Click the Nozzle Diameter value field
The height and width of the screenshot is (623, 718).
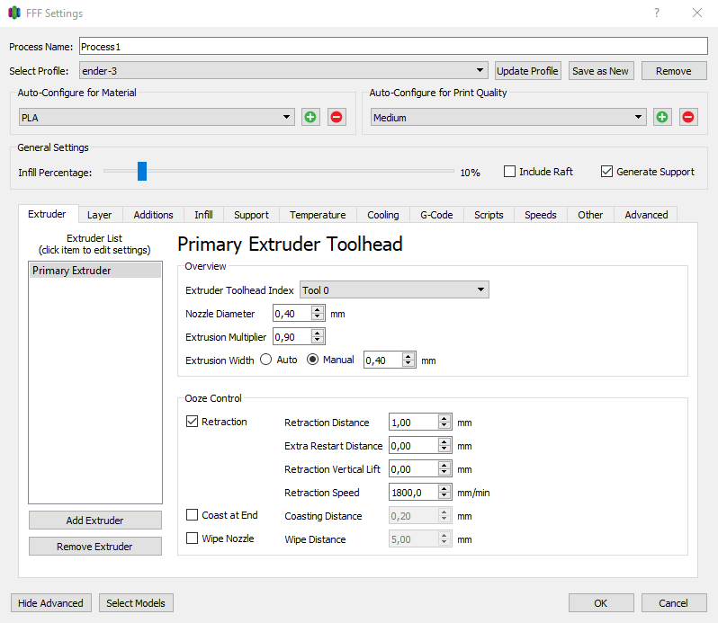pos(292,314)
